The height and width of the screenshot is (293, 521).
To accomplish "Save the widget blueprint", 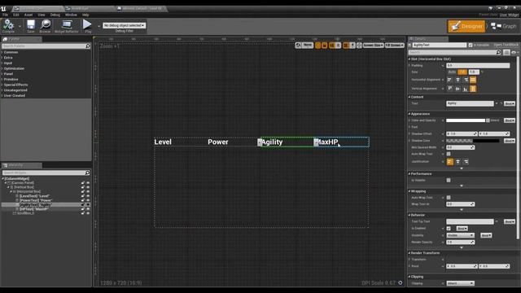I will pos(31,26).
